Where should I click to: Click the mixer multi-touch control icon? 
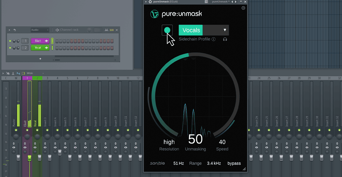pos(8,73)
